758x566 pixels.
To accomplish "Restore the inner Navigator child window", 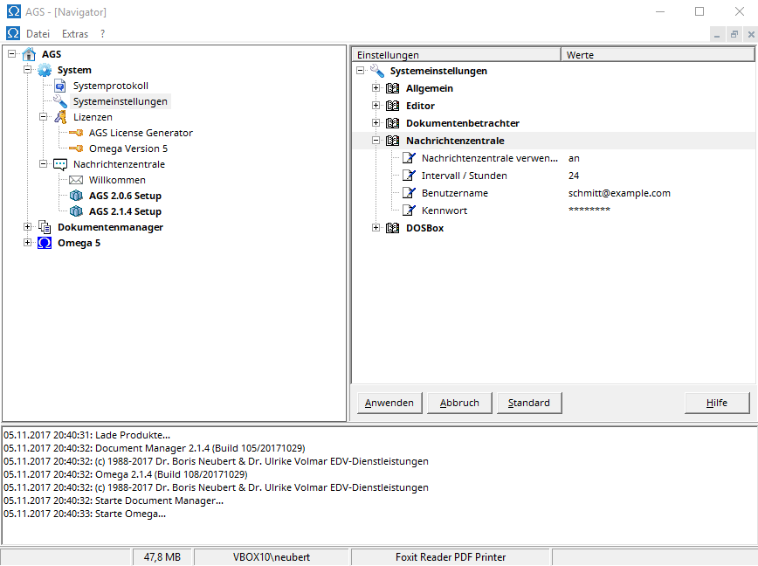I will pos(734,34).
